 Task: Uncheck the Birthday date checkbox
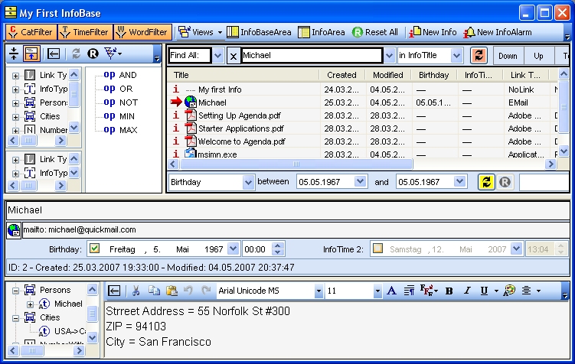click(95, 249)
